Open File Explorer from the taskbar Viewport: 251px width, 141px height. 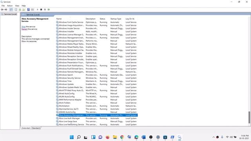[115, 137]
